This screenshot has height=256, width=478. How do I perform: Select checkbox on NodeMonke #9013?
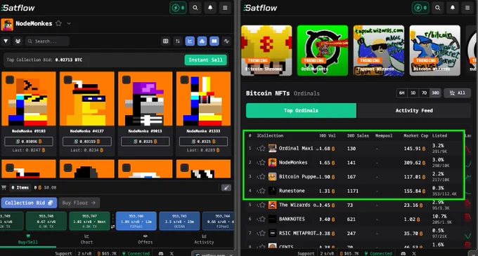127,80
